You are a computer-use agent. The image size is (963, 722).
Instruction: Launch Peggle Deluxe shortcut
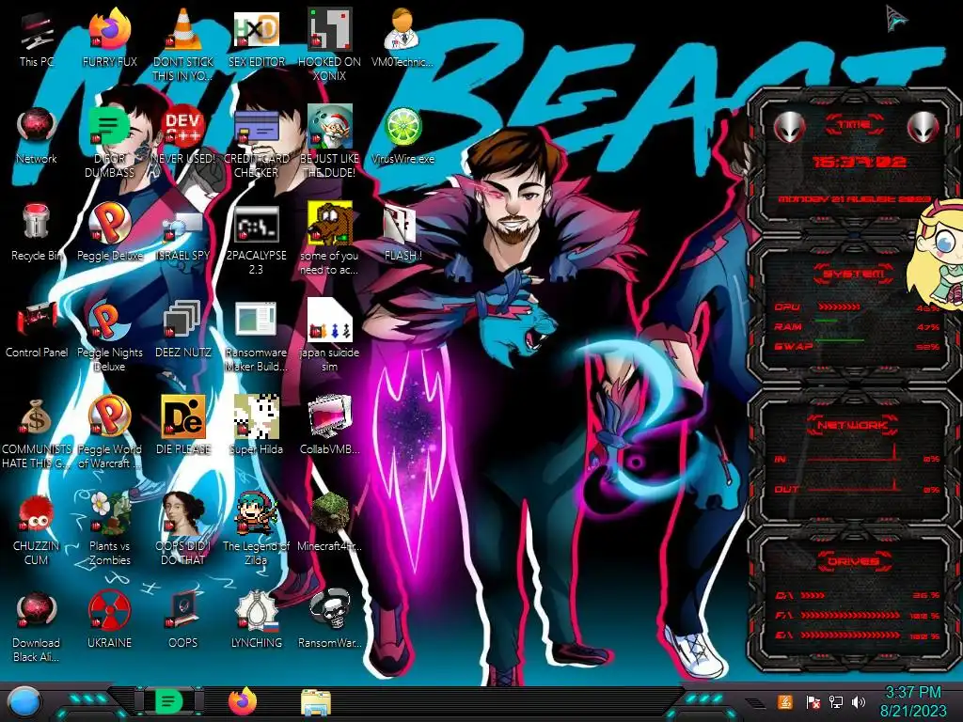click(x=109, y=233)
